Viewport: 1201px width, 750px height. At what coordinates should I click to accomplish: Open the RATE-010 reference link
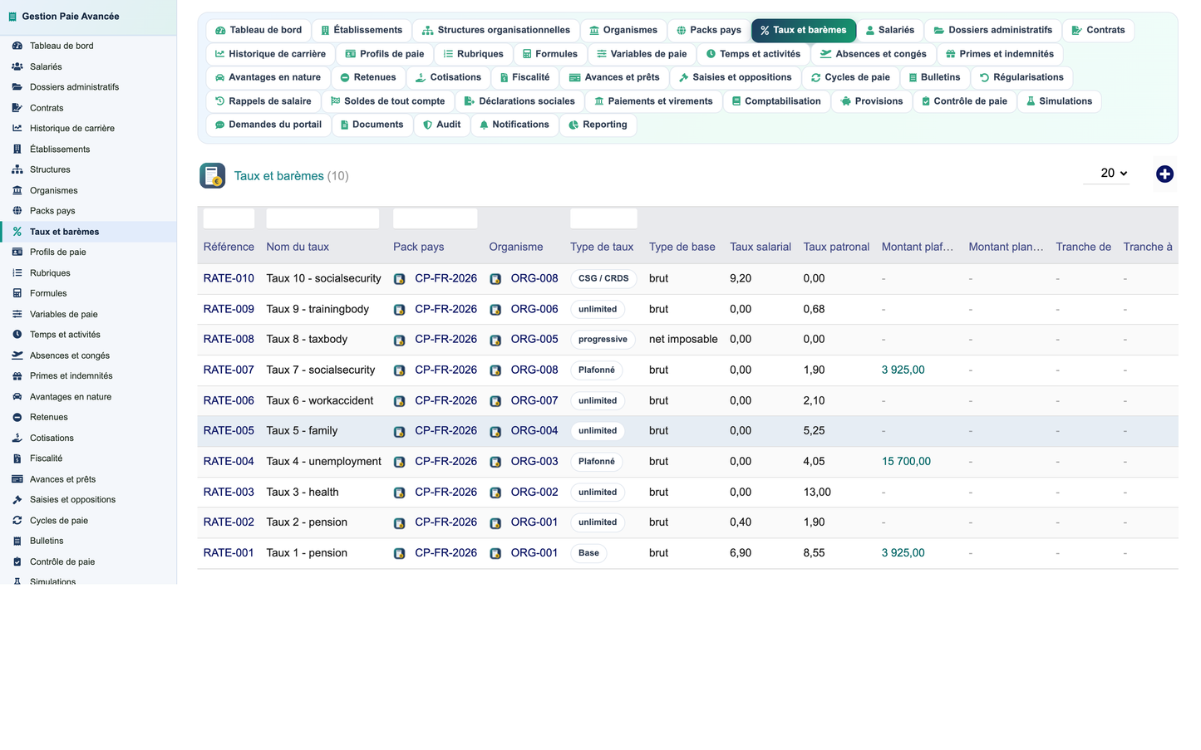[x=229, y=278]
